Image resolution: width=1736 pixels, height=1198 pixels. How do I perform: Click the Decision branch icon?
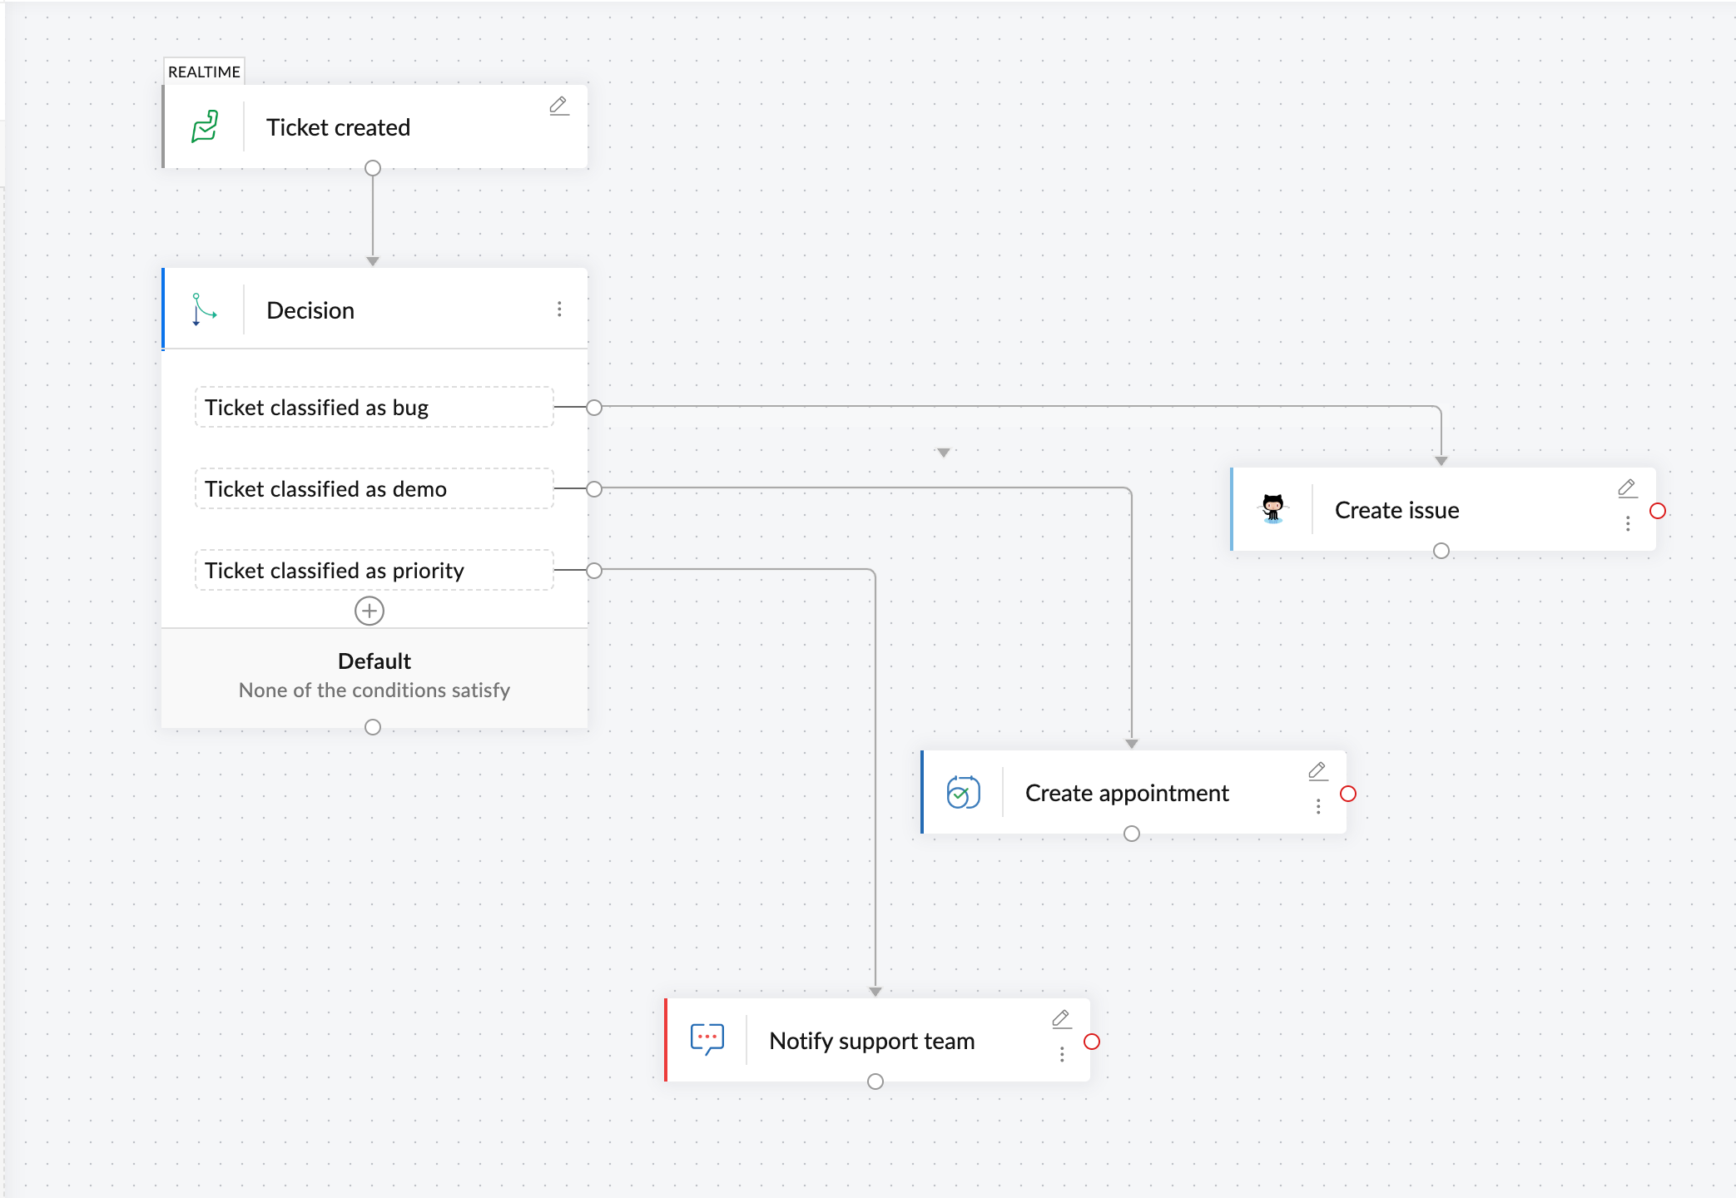click(x=203, y=309)
